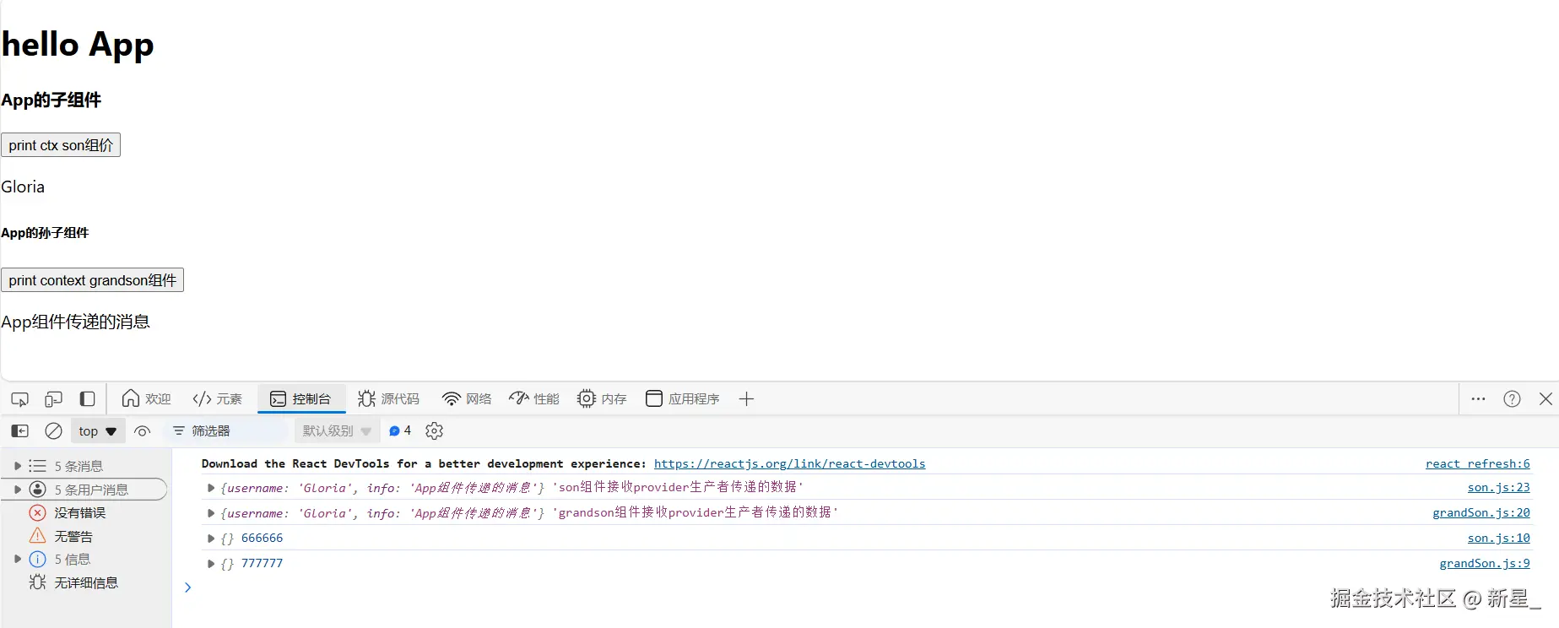Open console settings gear icon
Screen dimensions: 1559x628
[435, 431]
